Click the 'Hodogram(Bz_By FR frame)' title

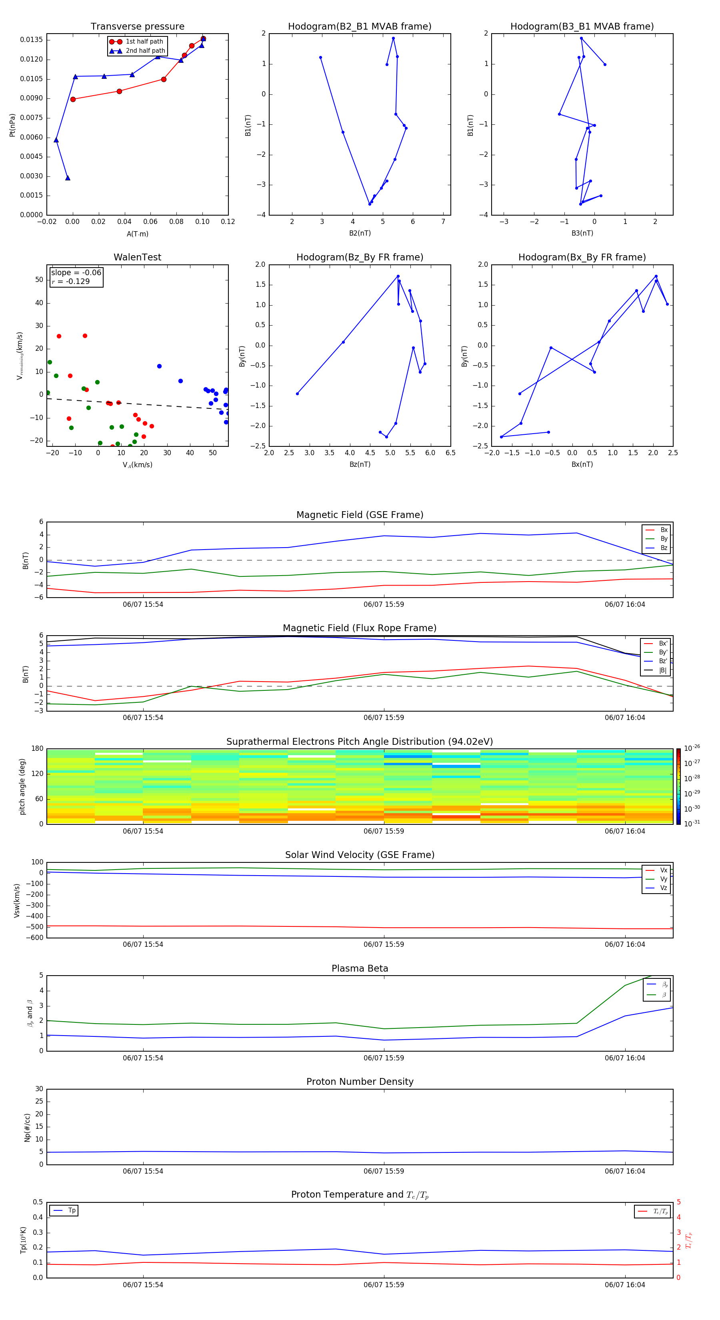[x=360, y=257]
